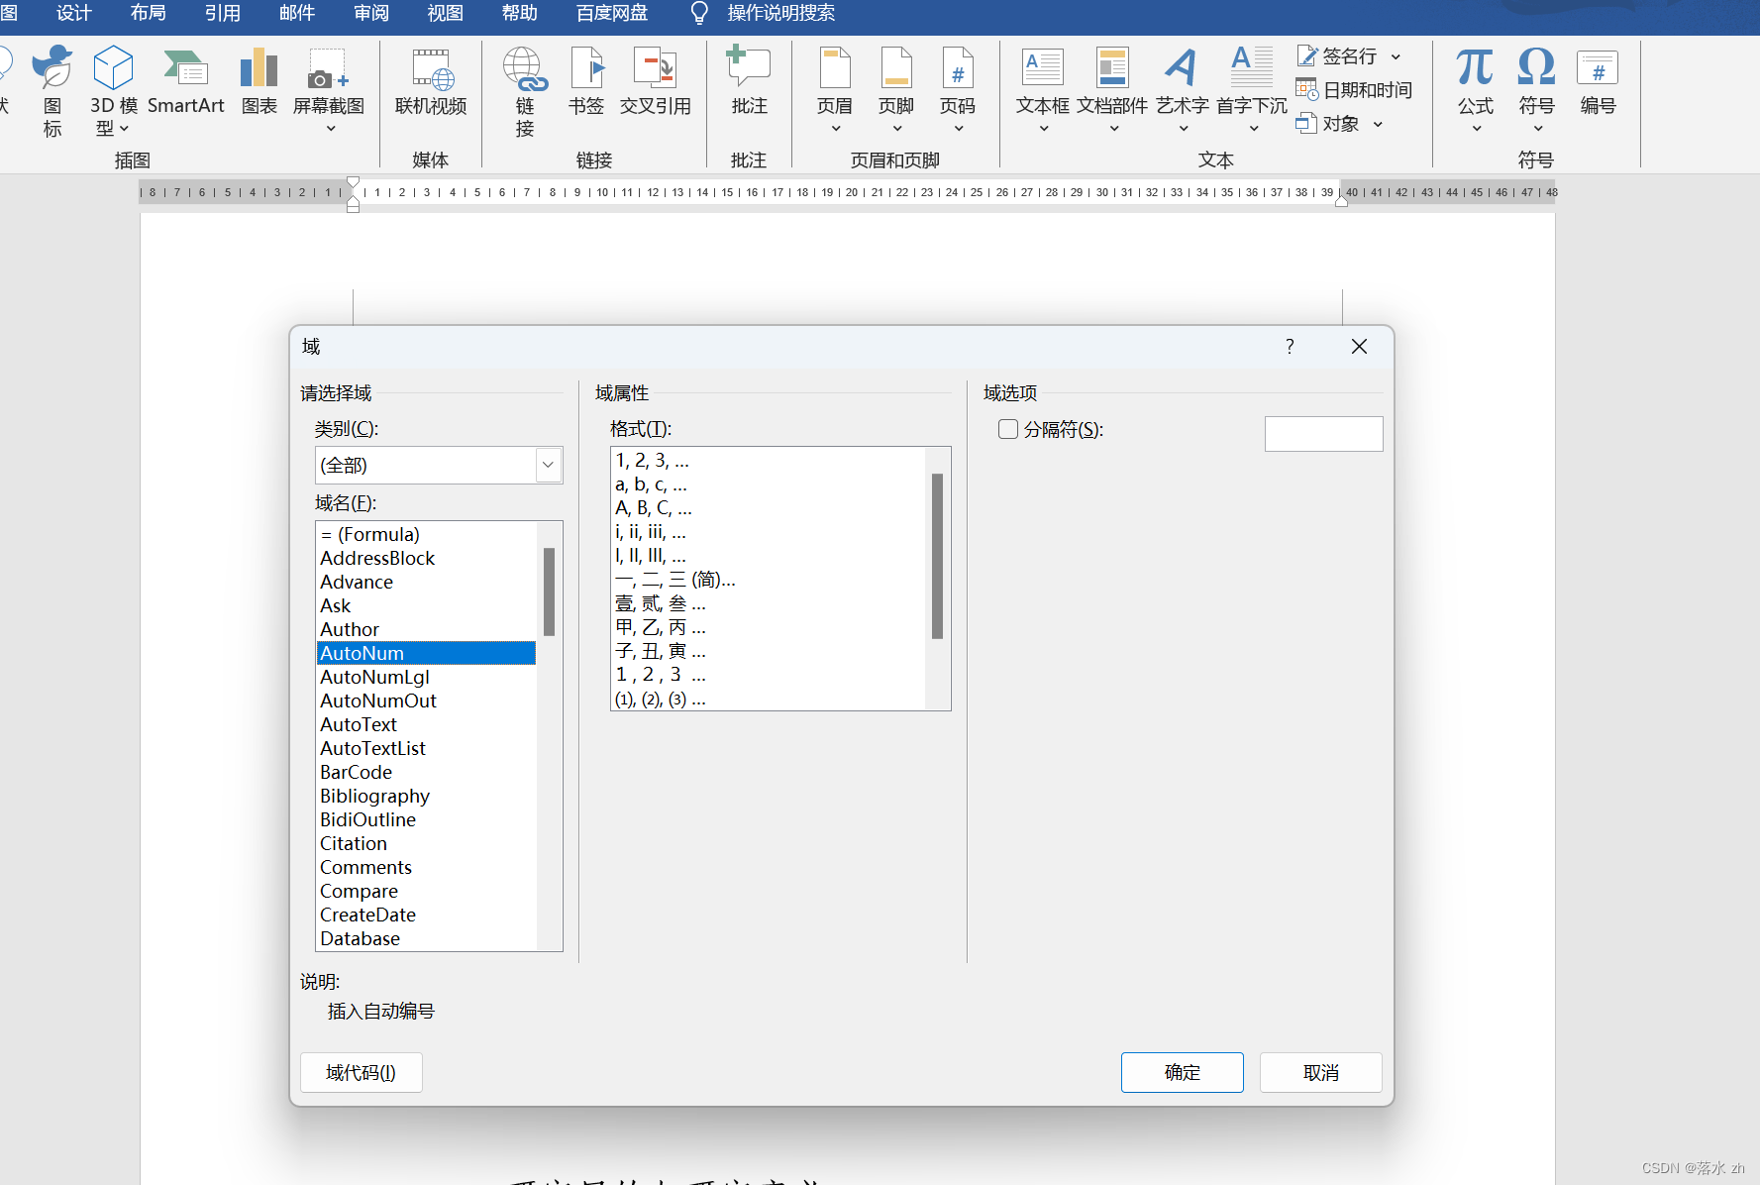
Task: Expand the 文本框 dropdown chevron
Action: 1044,128
